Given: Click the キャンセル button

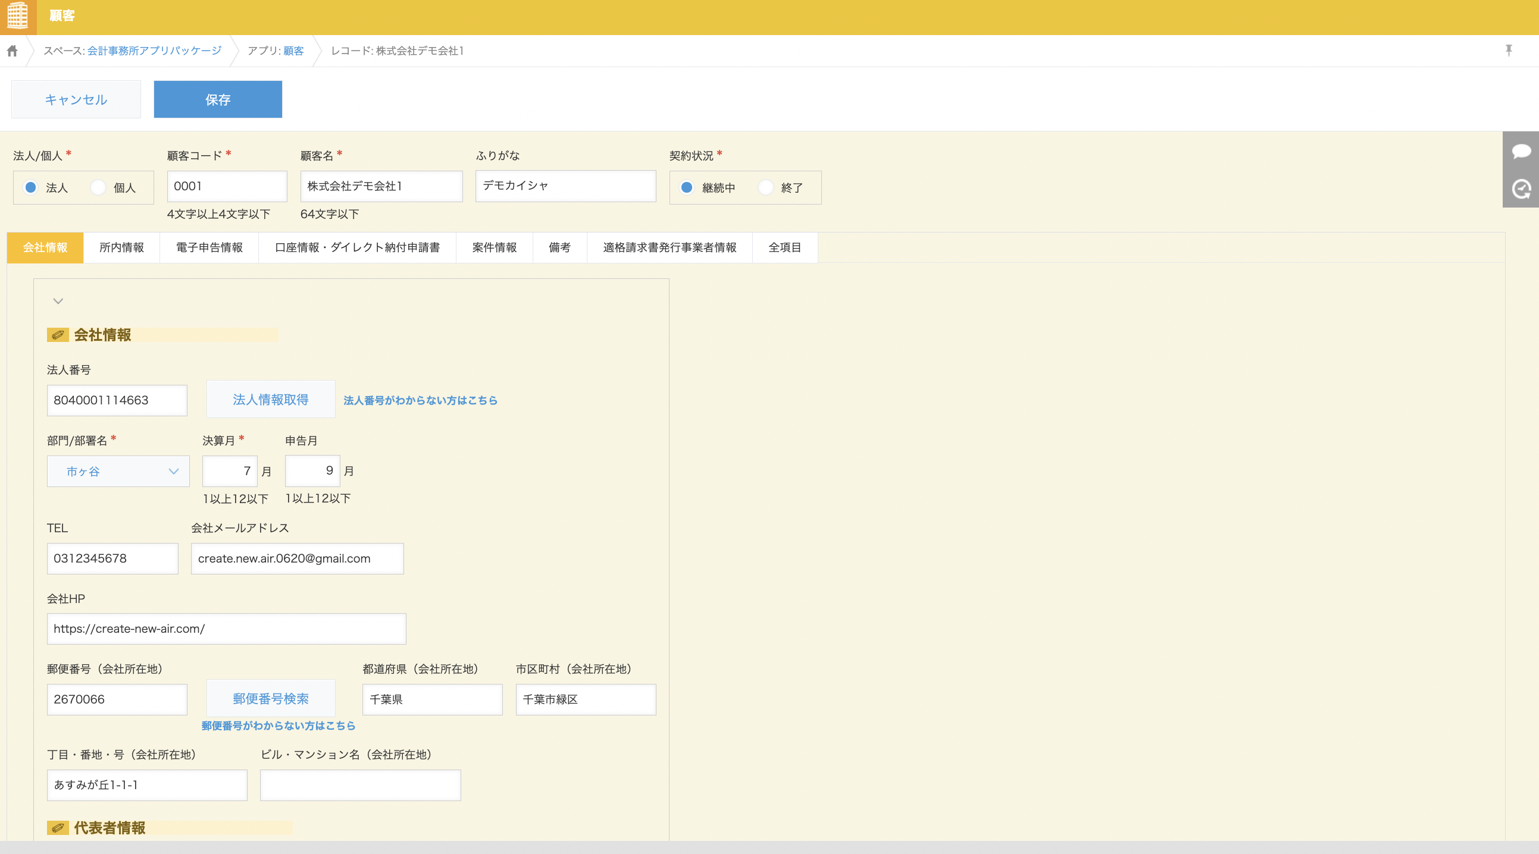Looking at the screenshot, I should tap(76, 99).
